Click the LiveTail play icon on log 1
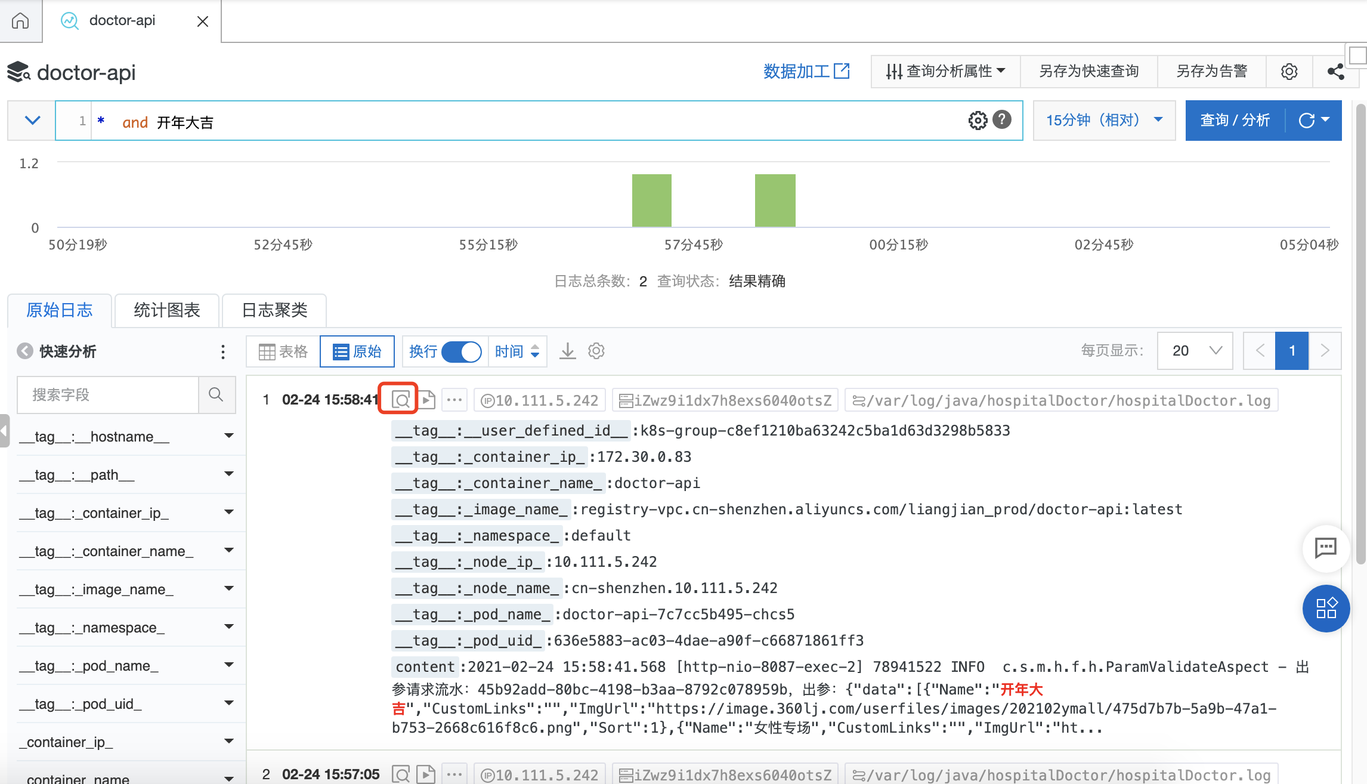1367x784 pixels. [x=427, y=400]
